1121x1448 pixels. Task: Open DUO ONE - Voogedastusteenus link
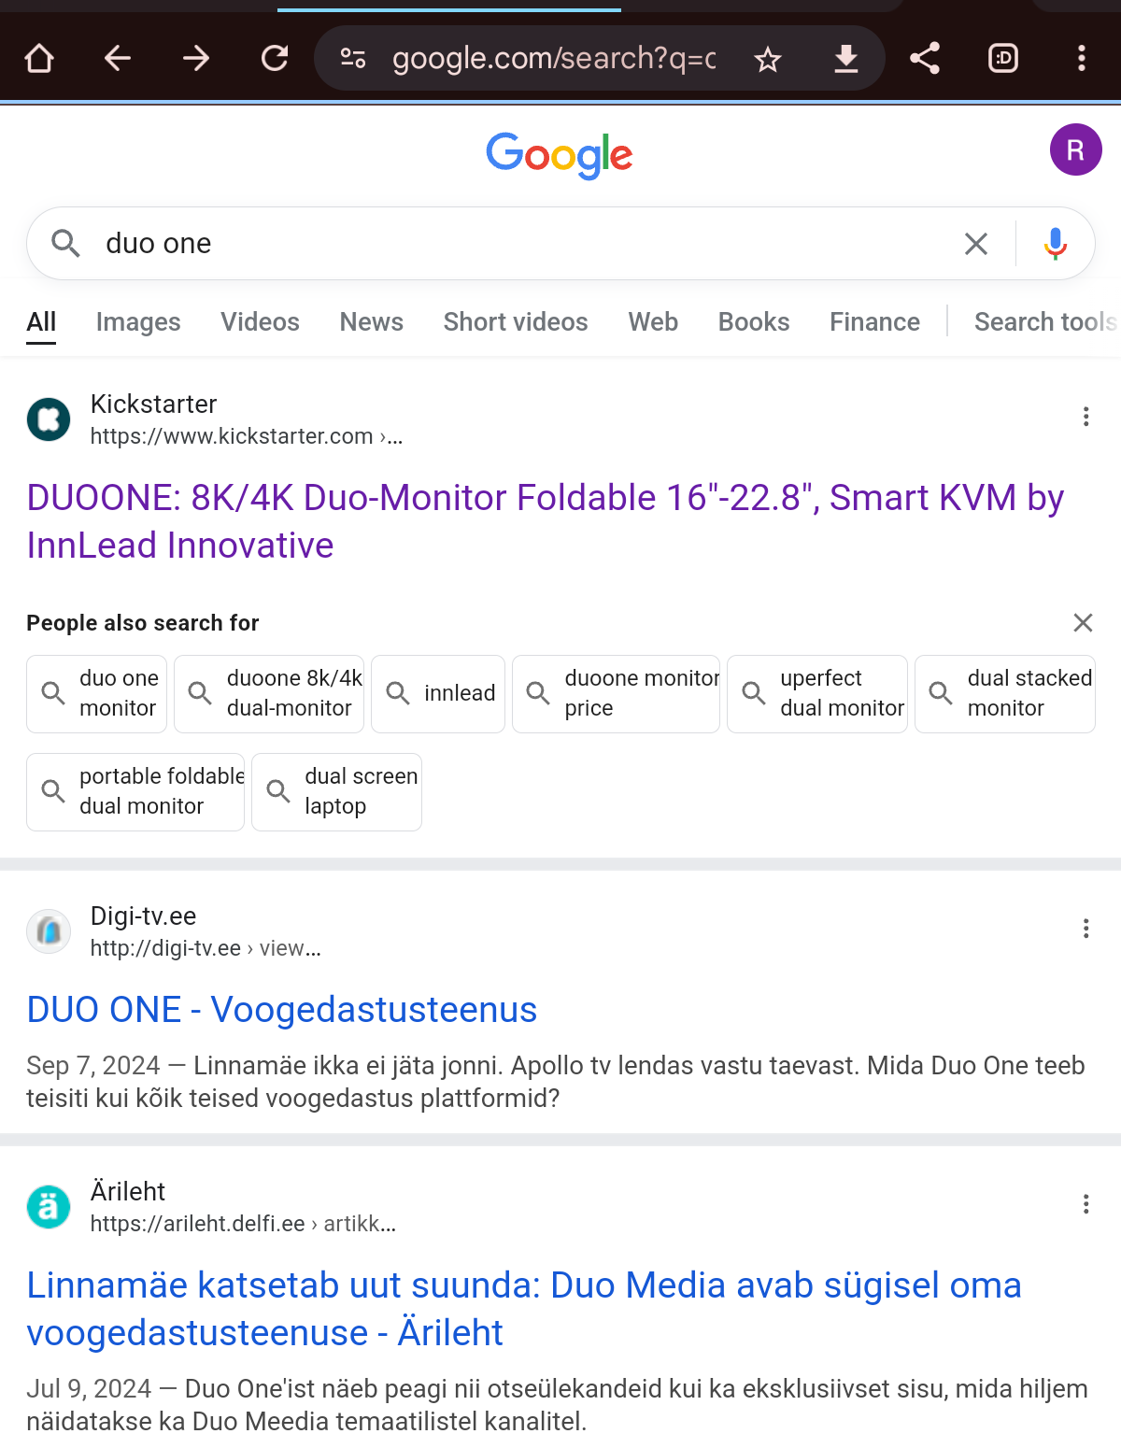282,1010
